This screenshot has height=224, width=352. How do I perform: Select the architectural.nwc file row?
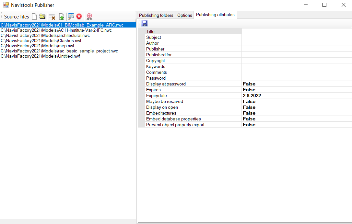coord(68,35)
